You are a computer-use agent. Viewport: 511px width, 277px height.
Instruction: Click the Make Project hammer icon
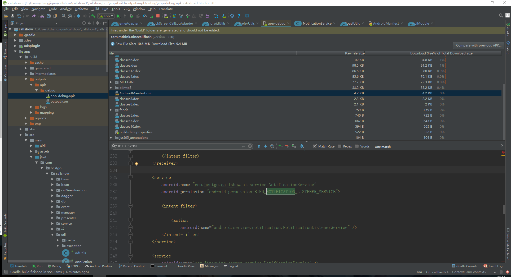[93, 16]
